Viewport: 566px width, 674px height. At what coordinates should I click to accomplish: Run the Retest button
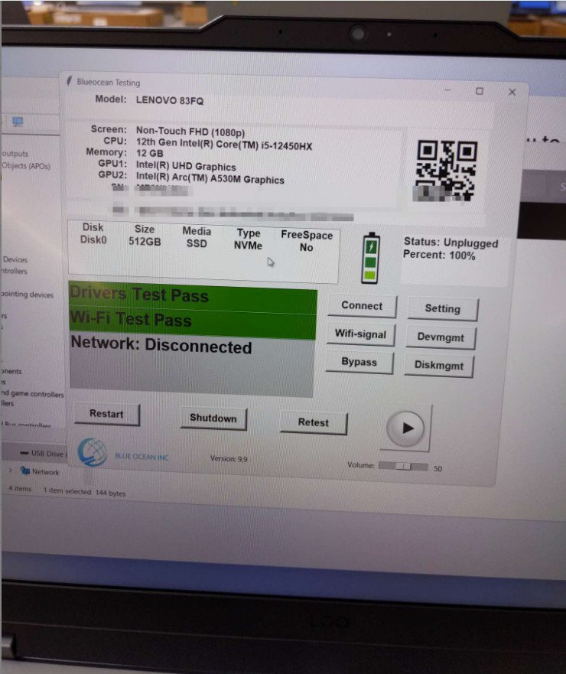pos(314,422)
